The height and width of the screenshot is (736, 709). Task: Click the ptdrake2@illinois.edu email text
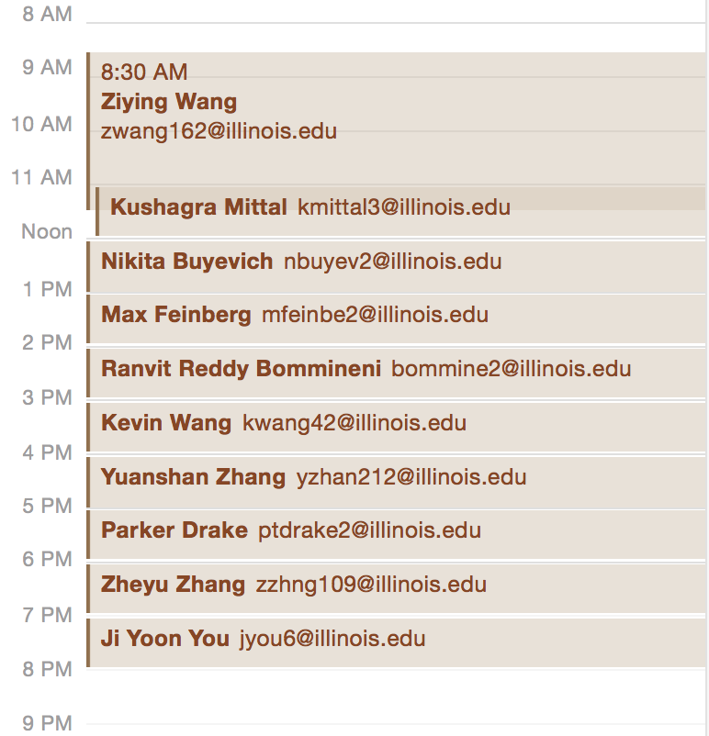point(369,530)
